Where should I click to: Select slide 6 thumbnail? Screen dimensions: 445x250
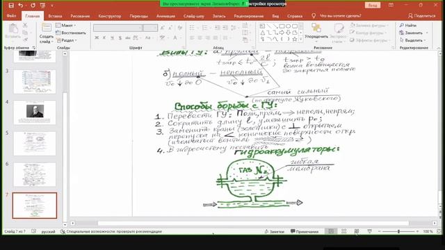[35, 174]
